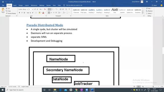Apply the Heading 1 style
164x92 pixels.
(x=91, y=11)
